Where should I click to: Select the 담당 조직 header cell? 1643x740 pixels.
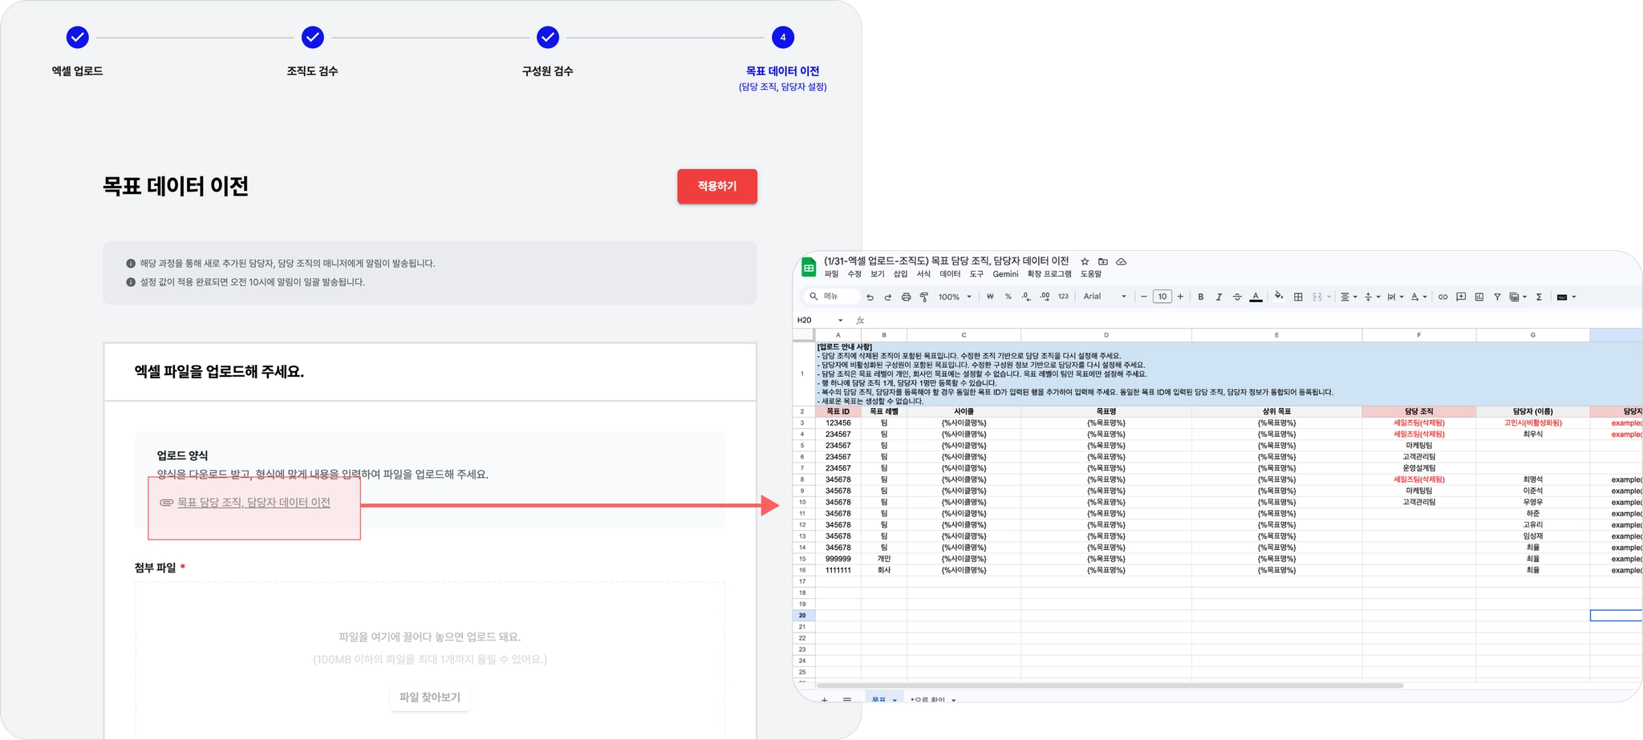pos(1418,411)
